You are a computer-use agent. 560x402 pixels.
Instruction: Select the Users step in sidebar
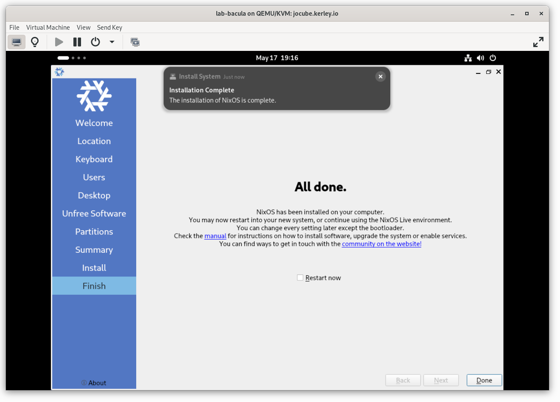[94, 177]
